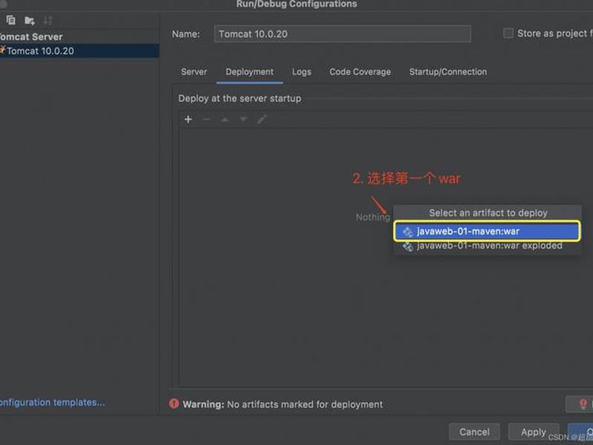Click the Cancel button
The height and width of the screenshot is (445, 593).
point(474,432)
